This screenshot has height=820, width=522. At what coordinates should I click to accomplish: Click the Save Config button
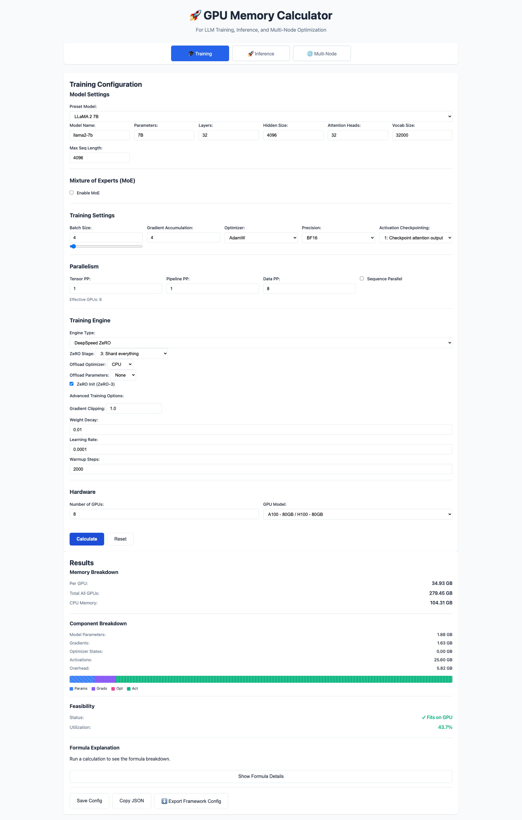click(89, 801)
